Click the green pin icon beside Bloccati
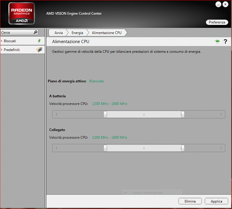The width and height of the screenshot is (232, 209). tap(39, 41)
